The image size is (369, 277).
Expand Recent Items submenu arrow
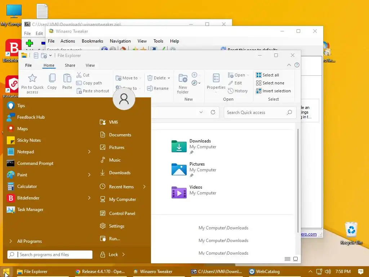[144, 187]
